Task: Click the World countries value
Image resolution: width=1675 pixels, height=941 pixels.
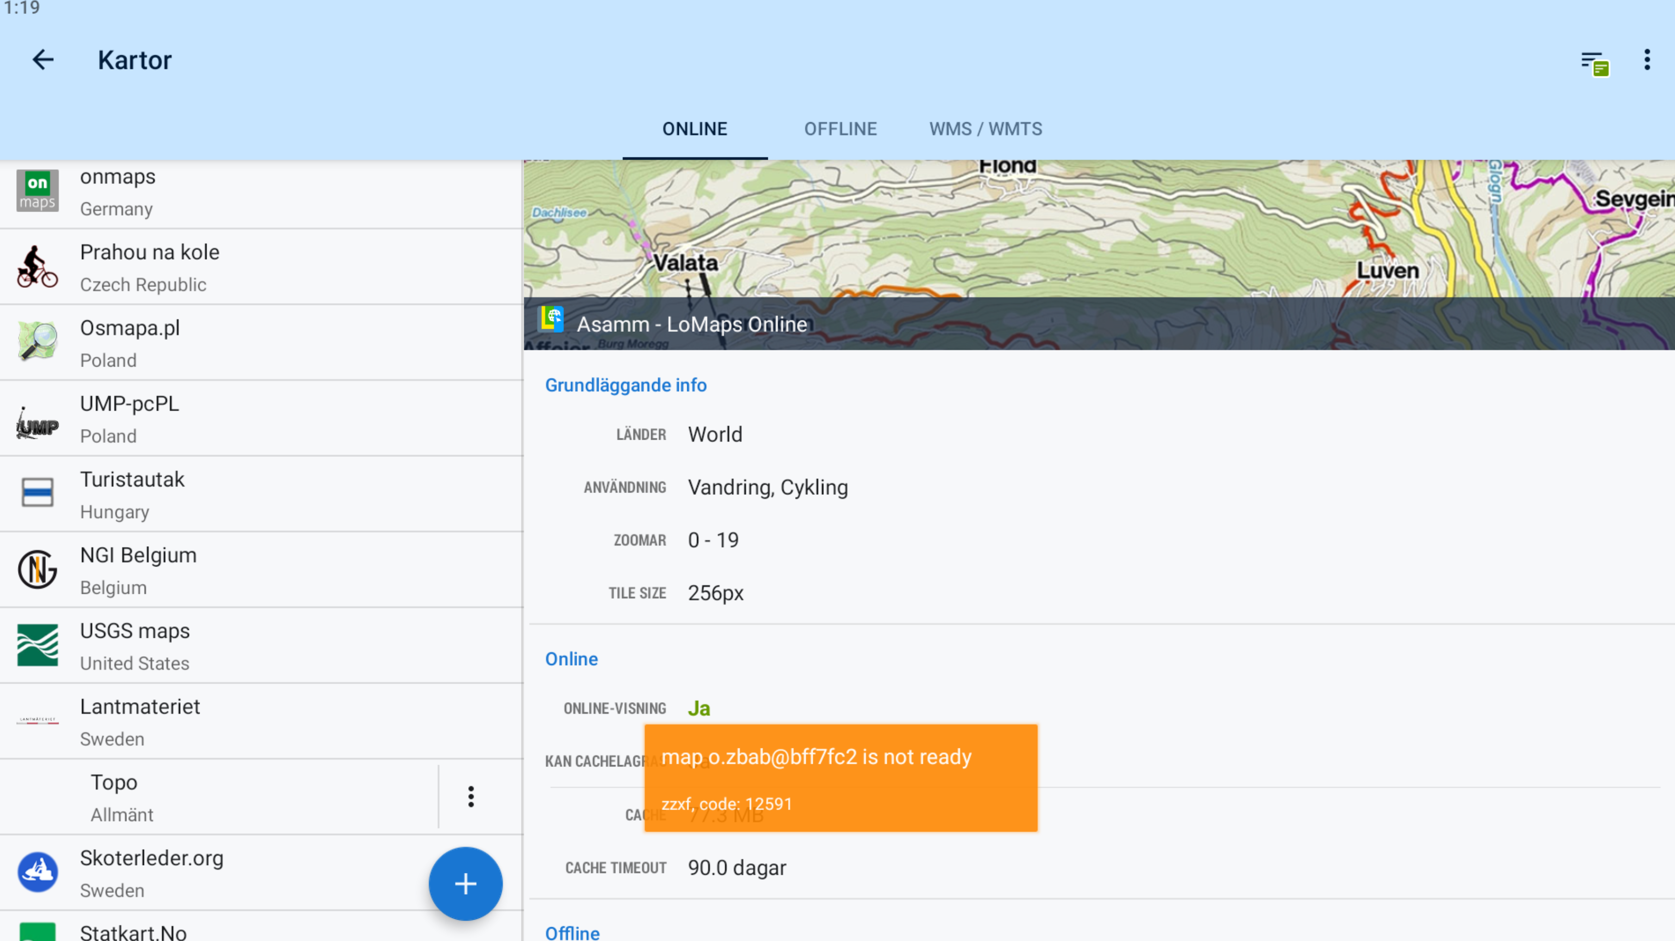Action: coord(715,434)
